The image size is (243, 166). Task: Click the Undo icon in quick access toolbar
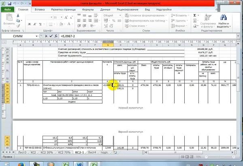pos(15,3)
